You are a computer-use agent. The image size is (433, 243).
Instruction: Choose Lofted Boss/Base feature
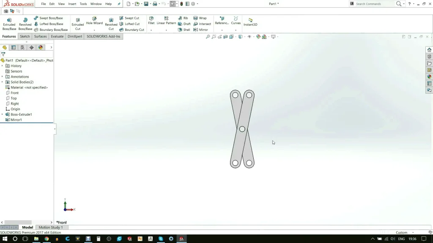point(49,24)
